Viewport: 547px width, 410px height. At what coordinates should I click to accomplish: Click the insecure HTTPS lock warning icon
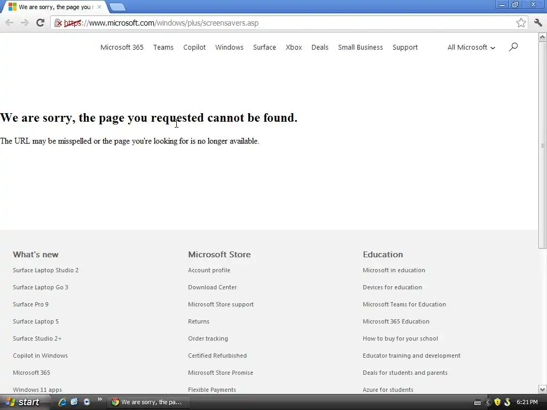[x=58, y=23]
